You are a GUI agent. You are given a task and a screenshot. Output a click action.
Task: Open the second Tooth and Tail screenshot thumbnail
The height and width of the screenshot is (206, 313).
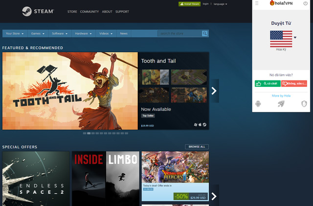(189, 77)
